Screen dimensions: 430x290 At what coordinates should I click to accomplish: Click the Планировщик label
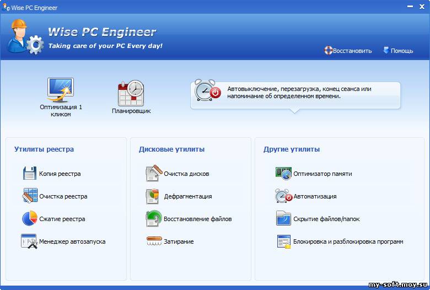pos(131,111)
